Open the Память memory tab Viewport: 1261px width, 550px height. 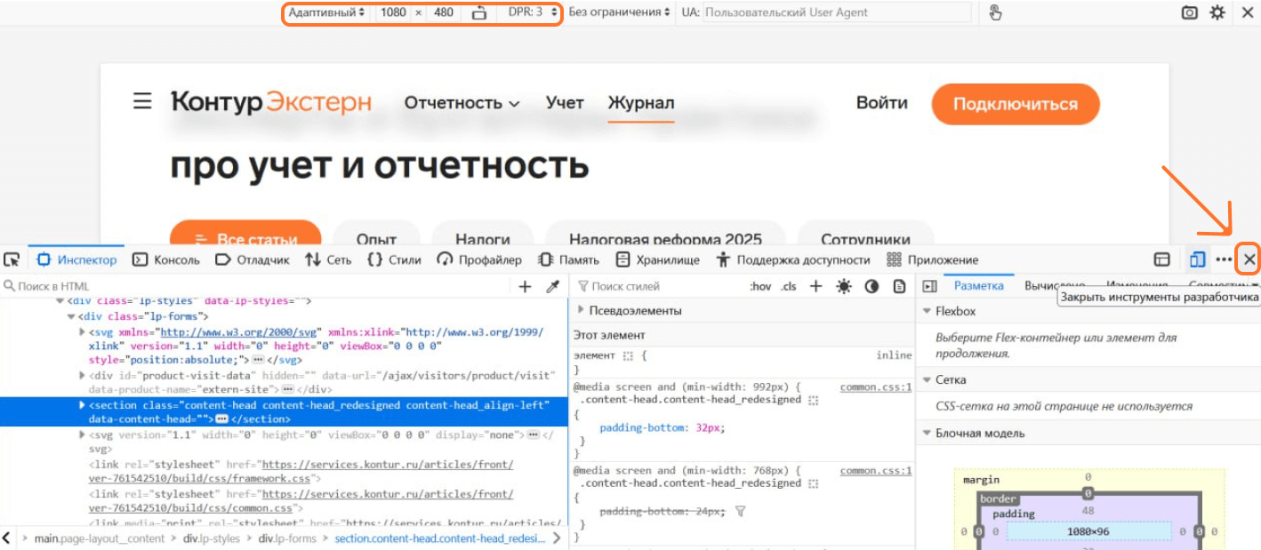pos(568,259)
